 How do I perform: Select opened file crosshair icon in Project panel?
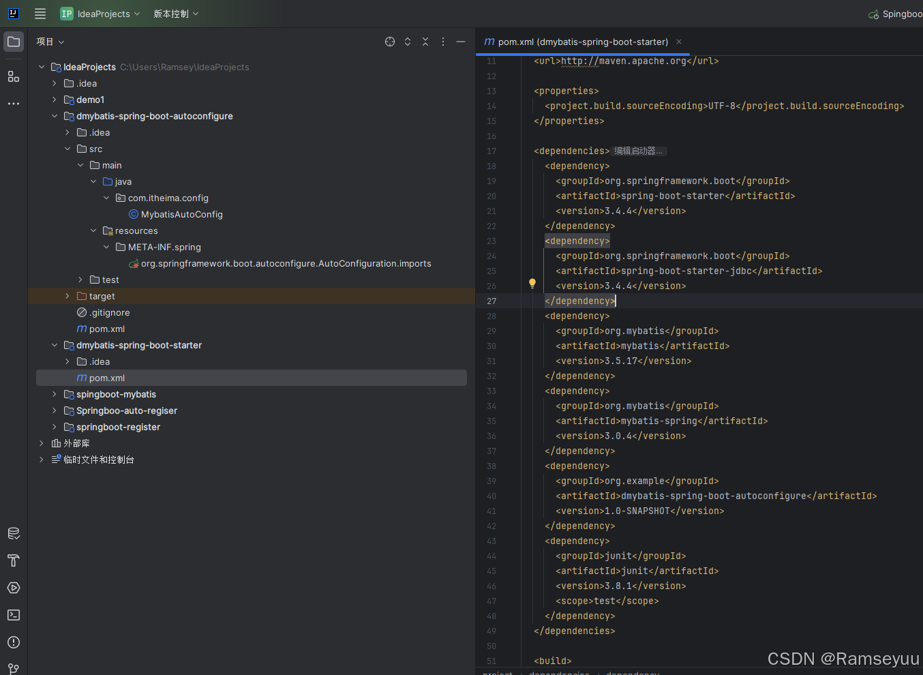pos(390,42)
